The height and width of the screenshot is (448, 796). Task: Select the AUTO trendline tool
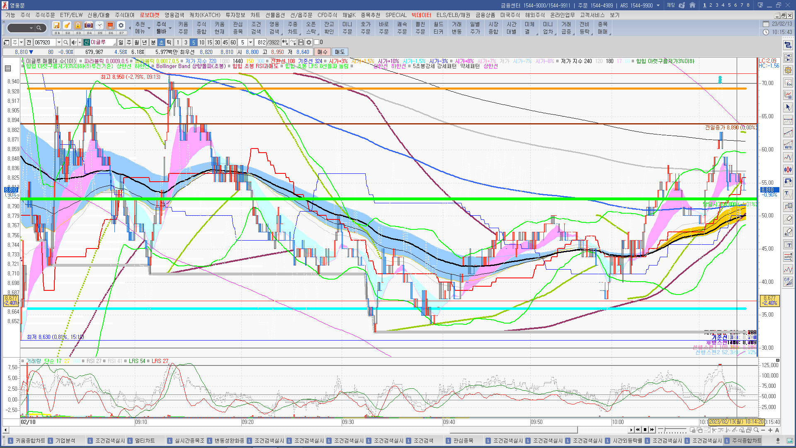click(788, 145)
